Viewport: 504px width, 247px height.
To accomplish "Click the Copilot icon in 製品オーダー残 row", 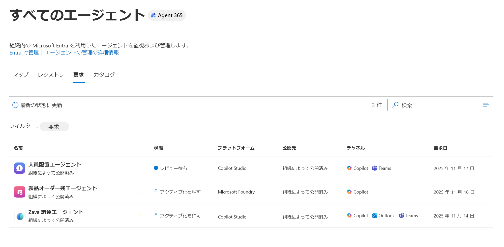I will pos(349,192).
